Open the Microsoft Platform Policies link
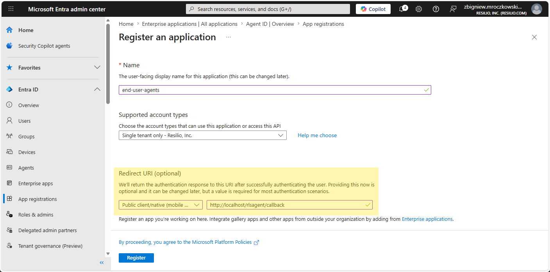550x272 pixels. pyautogui.click(x=189, y=242)
